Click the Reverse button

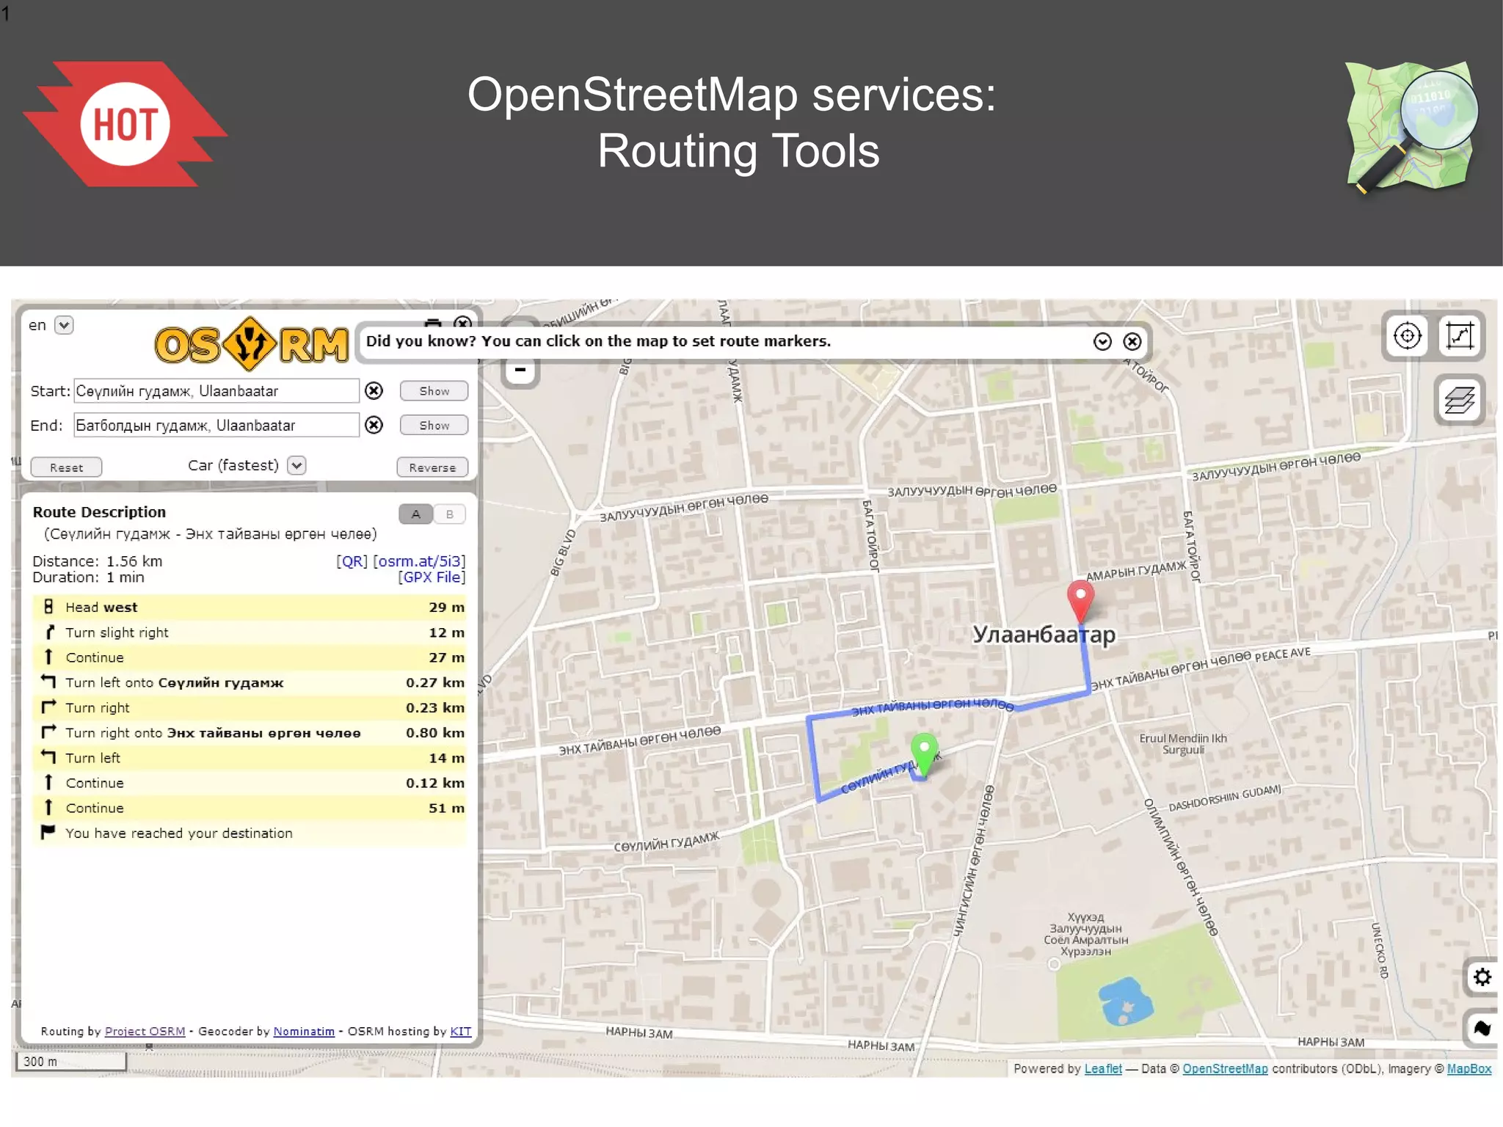point(432,467)
